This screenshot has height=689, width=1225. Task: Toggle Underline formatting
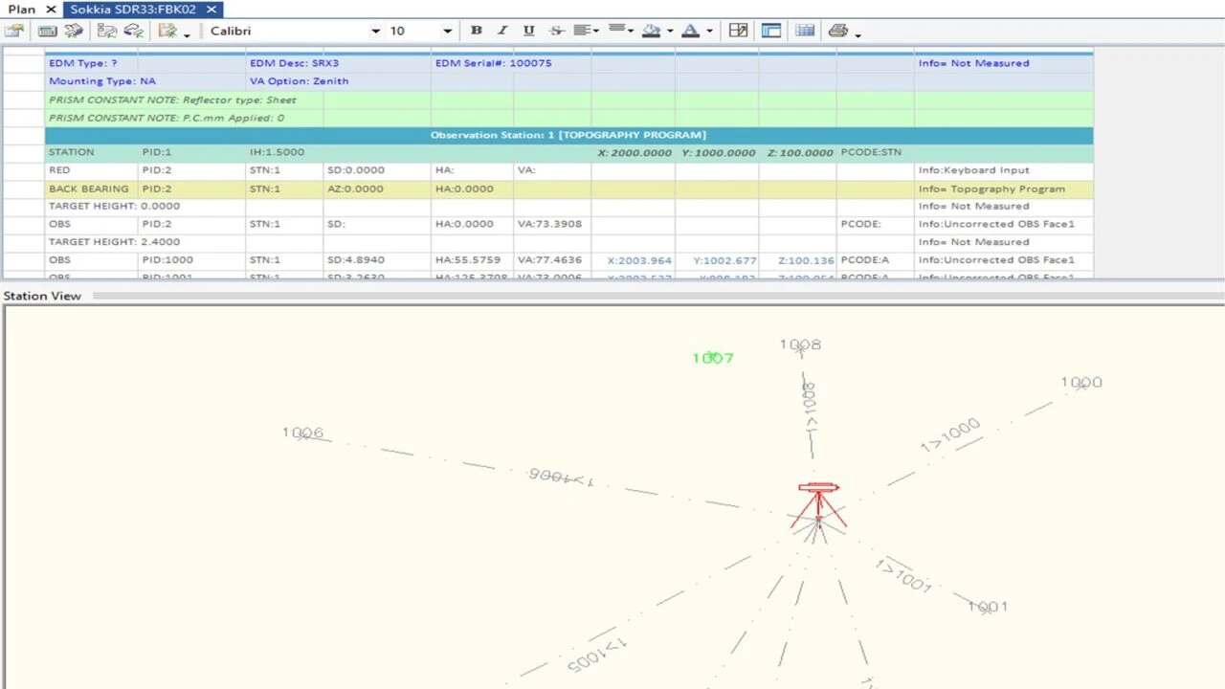point(528,31)
